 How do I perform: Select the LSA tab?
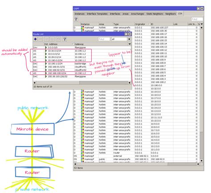point(180,13)
